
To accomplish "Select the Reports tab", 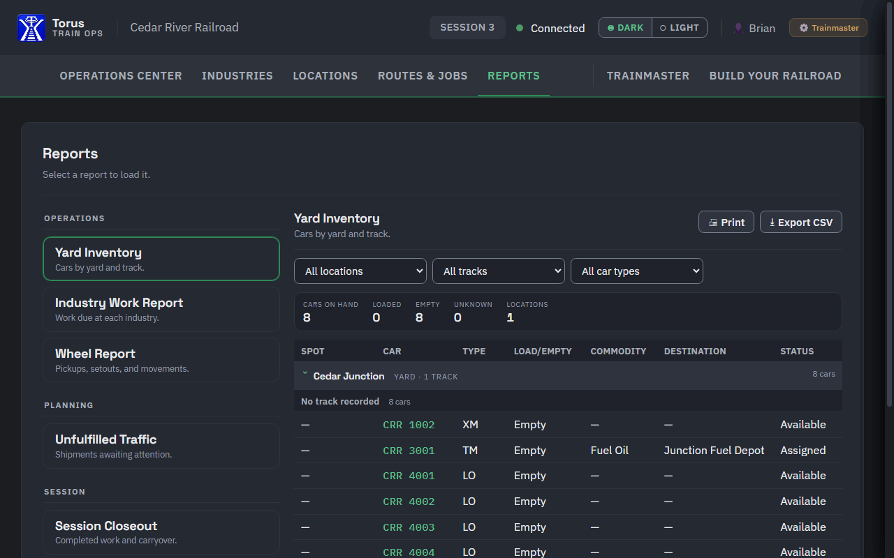I will pyautogui.click(x=513, y=75).
